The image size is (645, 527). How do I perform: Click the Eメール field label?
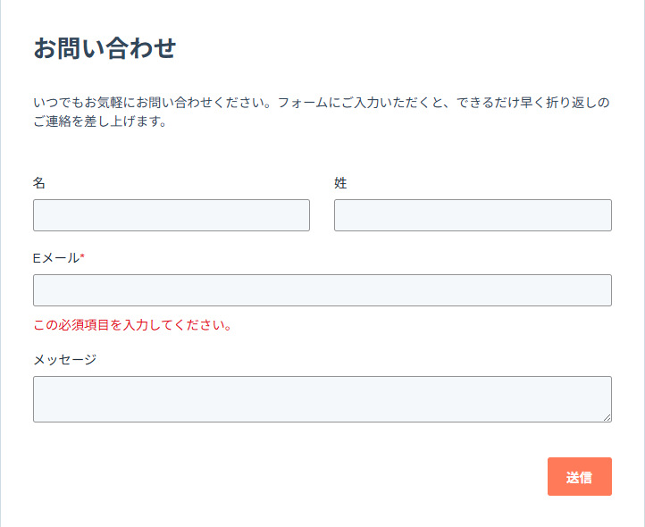(x=55, y=258)
